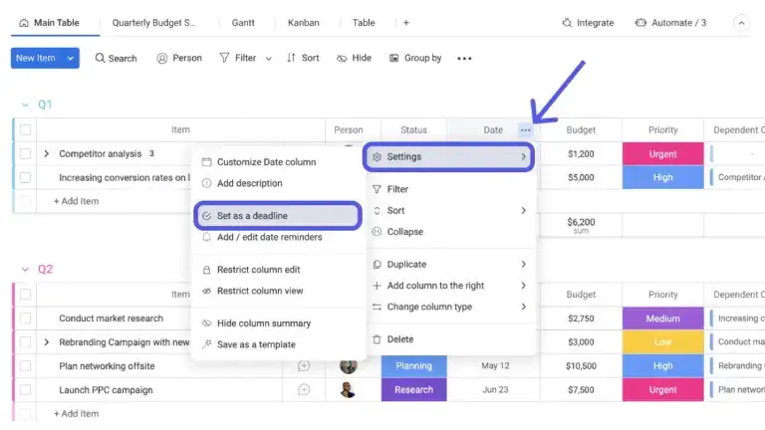Expand Rebranding Campaign subitems arrow
The width and height of the screenshot is (765, 430).
tap(47, 342)
